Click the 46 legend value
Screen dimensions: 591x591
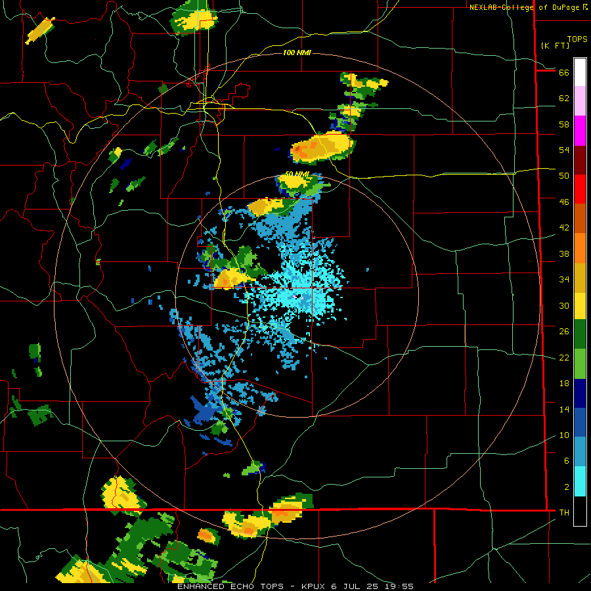[564, 202]
